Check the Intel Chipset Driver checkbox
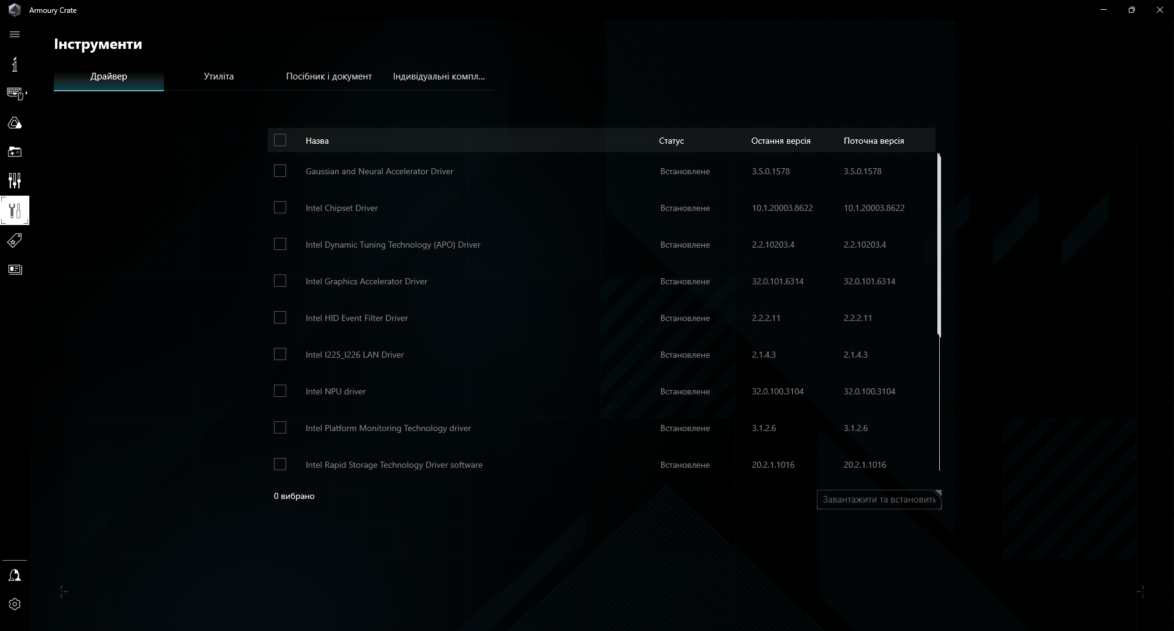1174x631 pixels. (x=280, y=208)
